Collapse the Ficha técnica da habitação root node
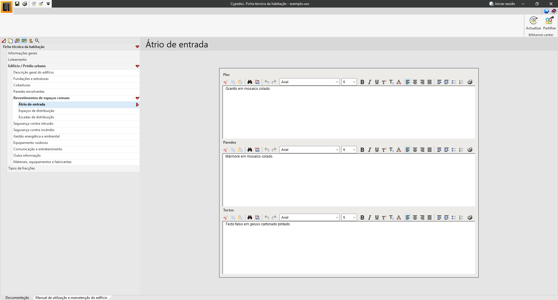The width and height of the screenshot is (558, 300). 137,47
